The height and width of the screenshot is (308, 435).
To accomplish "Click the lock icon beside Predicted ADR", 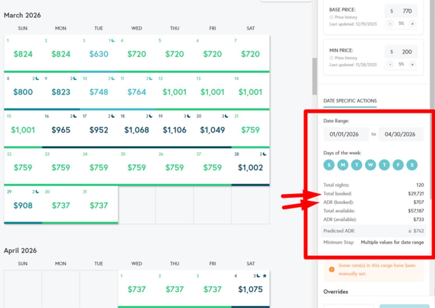I will [x=410, y=231].
